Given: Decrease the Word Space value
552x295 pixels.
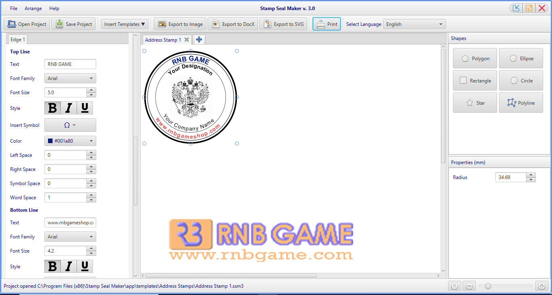Looking at the screenshot, I should (x=92, y=200).
